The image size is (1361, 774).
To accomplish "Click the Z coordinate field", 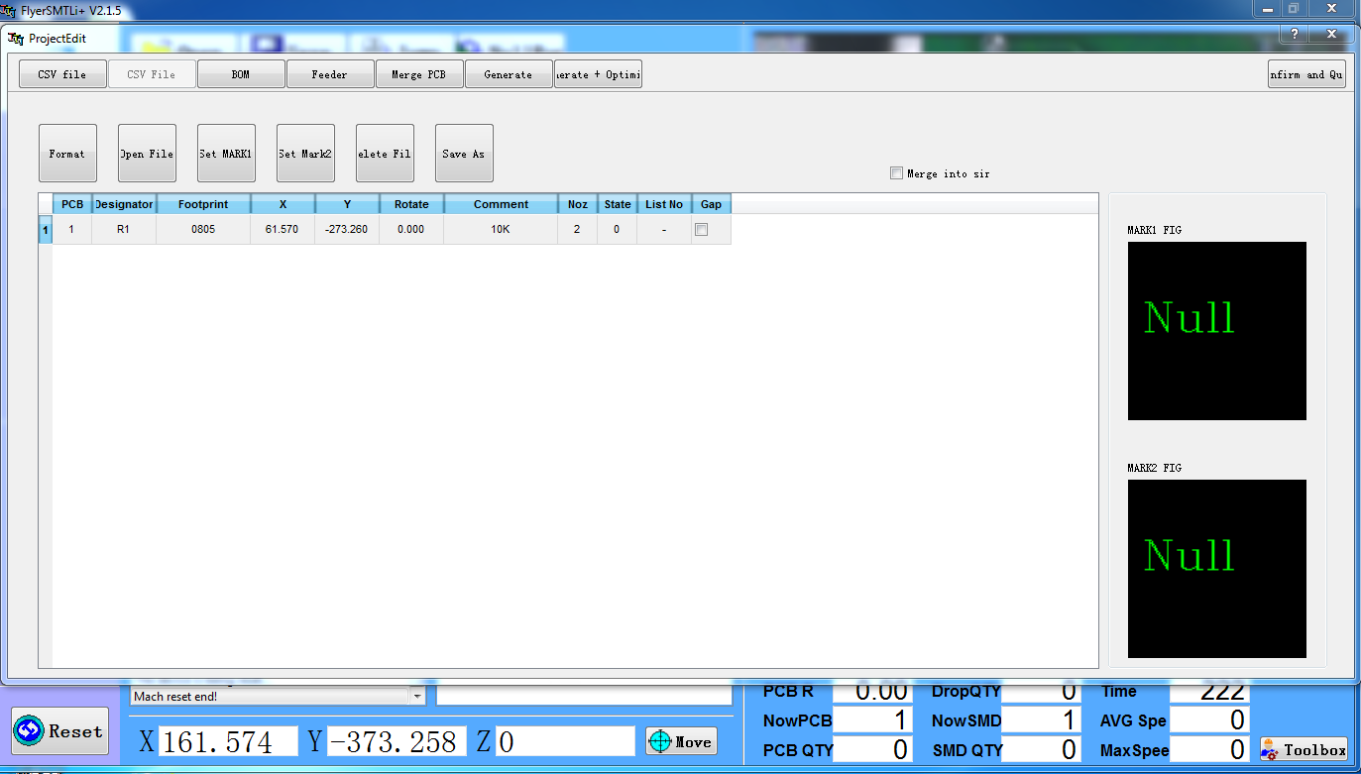I will coord(565,741).
